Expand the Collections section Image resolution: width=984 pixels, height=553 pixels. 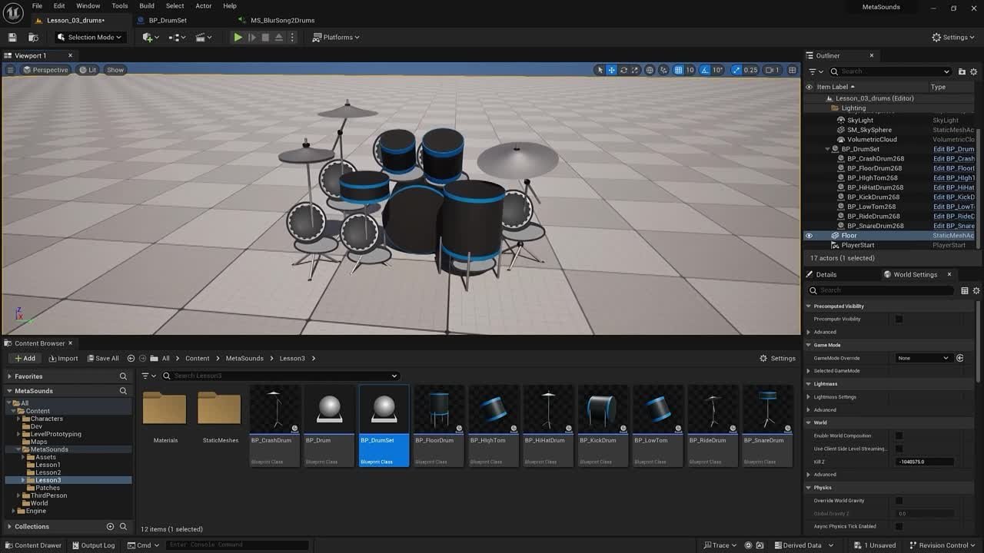click(x=9, y=526)
